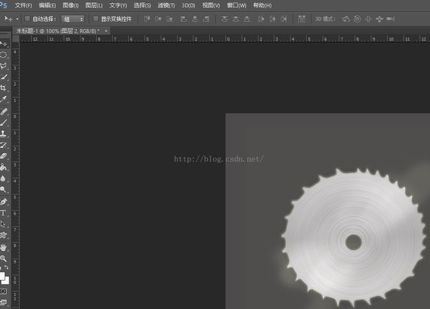This screenshot has width=430, height=309.
Task: Switch to the 未标题-1 document tab
Action: tap(57, 30)
